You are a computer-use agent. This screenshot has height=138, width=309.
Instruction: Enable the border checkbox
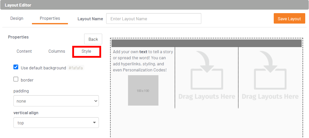[16, 79]
